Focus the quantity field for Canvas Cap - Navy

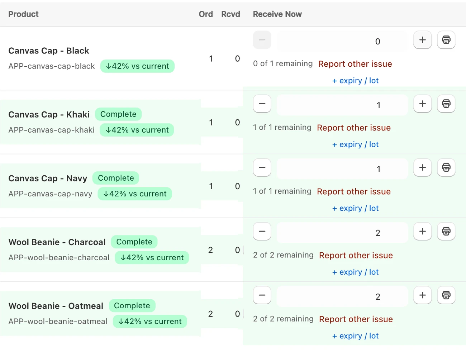click(342, 168)
